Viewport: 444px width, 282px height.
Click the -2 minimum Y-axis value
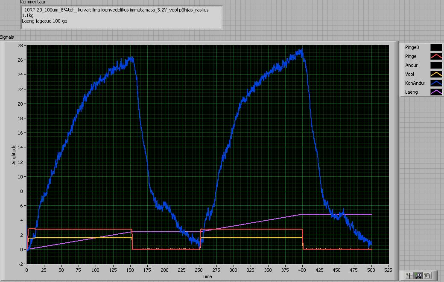(x=20, y=264)
